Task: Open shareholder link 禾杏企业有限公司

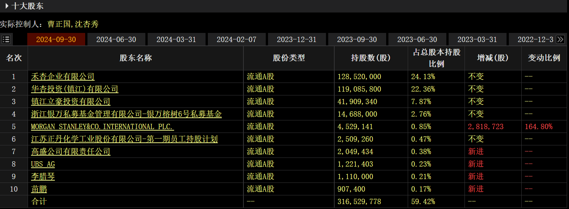Action: click(x=62, y=77)
